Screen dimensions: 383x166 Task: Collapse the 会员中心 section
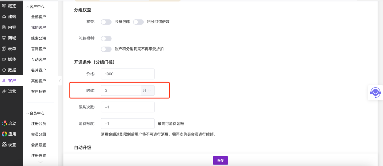(35, 113)
